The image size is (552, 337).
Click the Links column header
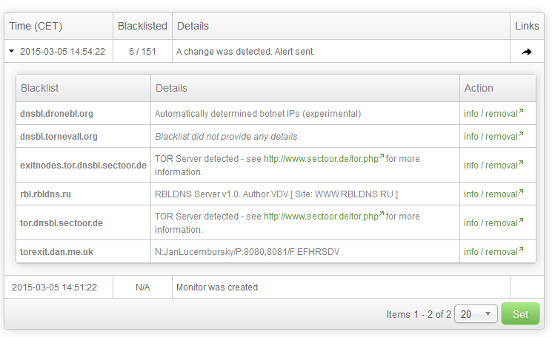point(527,26)
